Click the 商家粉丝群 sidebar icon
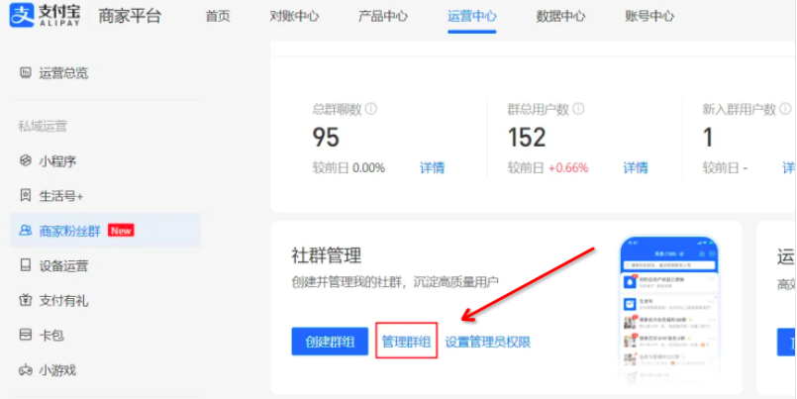The width and height of the screenshot is (797, 399). tap(26, 231)
